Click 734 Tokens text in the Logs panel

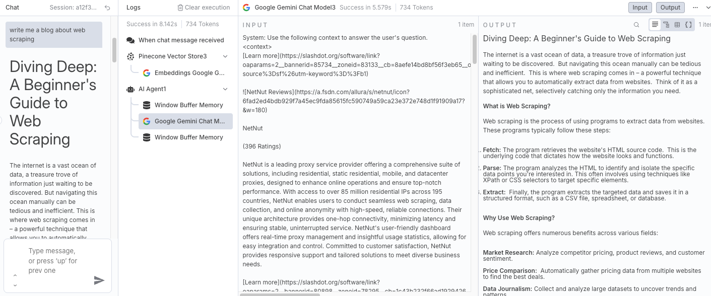[x=203, y=24]
